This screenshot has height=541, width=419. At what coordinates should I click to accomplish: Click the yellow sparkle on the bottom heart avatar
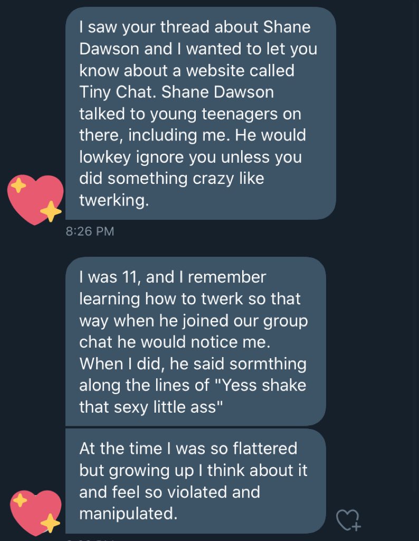51,523
